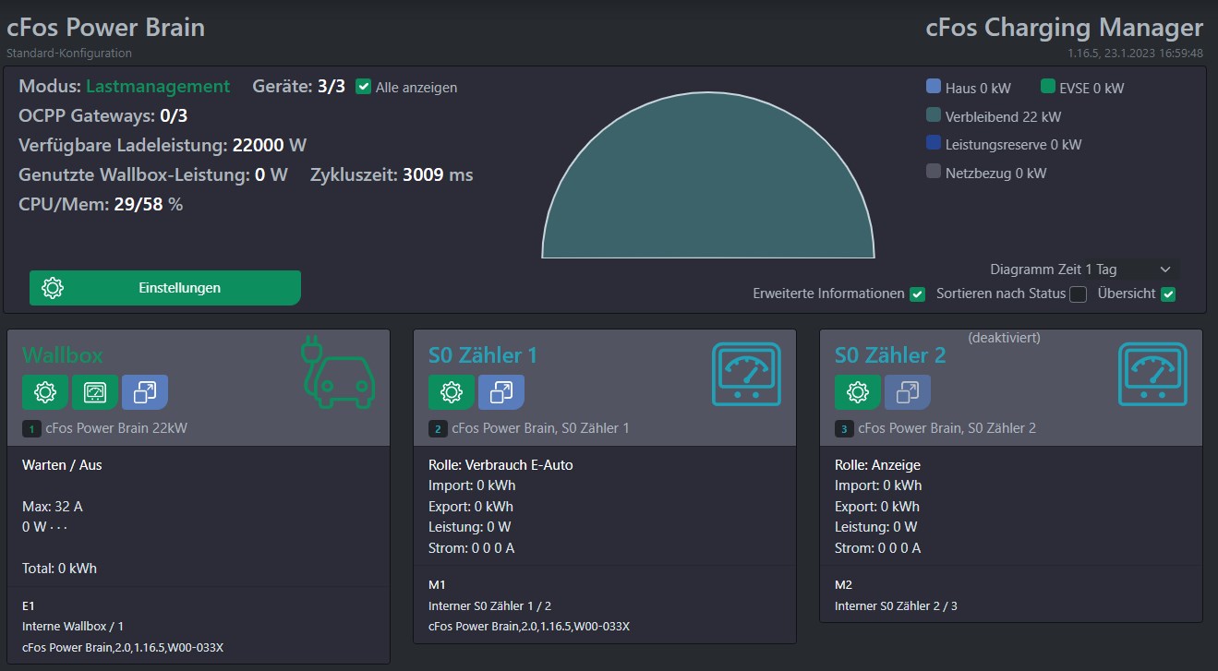
Task: Enable Sortieren nach Status checkbox
Action: (x=1078, y=294)
